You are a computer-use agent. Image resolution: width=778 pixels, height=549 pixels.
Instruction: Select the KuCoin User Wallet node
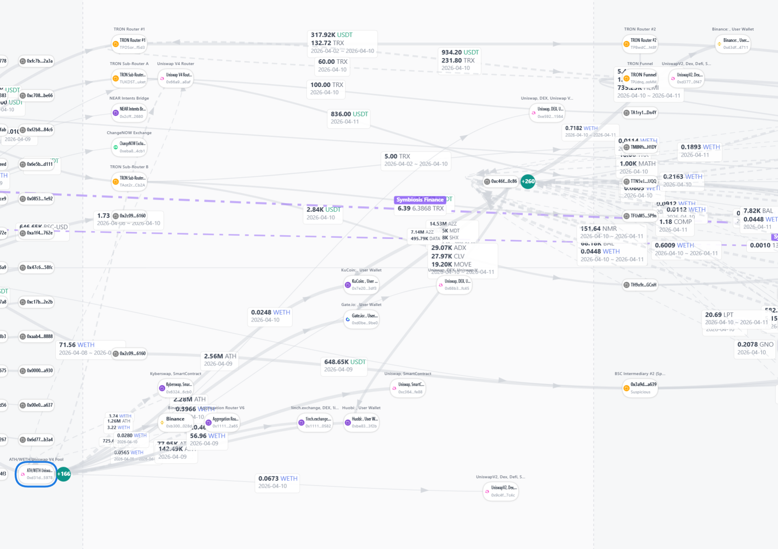[x=361, y=285]
